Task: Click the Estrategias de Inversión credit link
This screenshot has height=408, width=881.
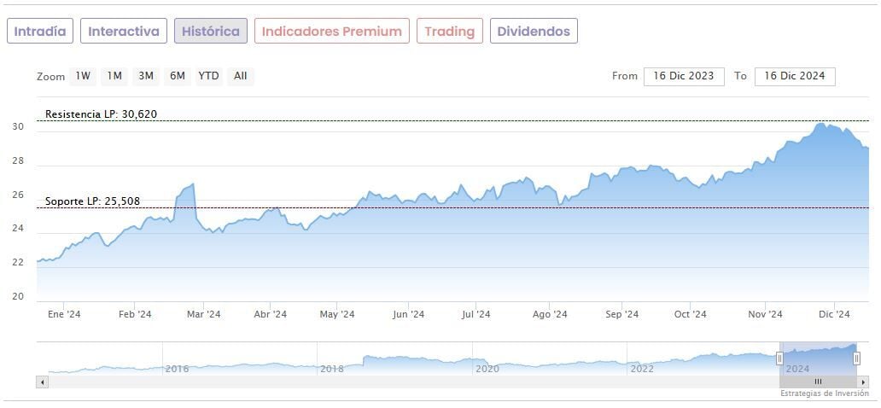Action: tap(826, 393)
